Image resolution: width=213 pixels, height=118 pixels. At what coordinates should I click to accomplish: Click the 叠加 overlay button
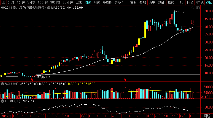[143, 2]
